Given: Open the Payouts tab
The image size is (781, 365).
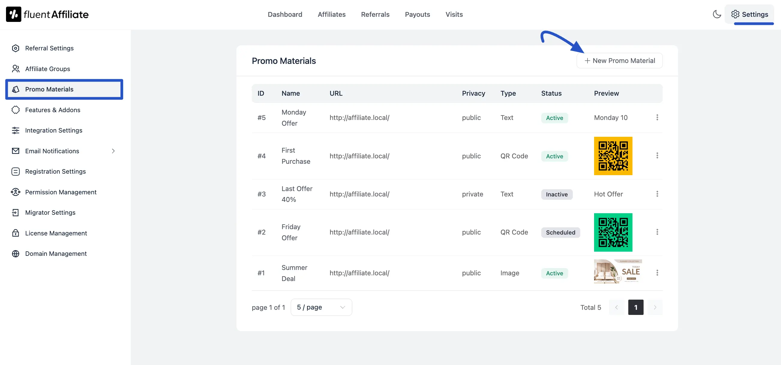Looking at the screenshot, I should (417, 14).
